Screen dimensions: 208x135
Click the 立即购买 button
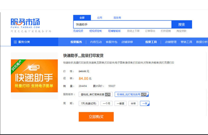96,117
